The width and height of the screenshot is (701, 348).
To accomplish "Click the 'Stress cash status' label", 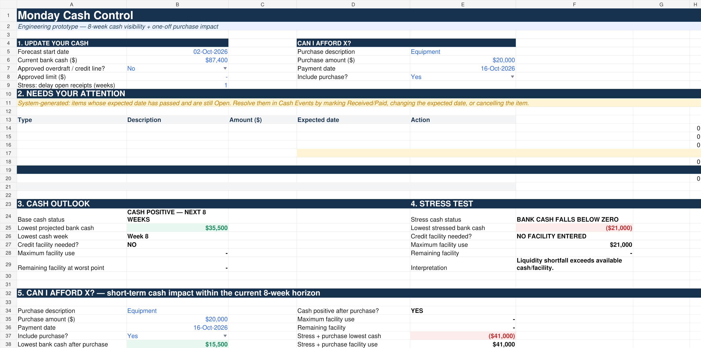I will click(x=436, y=219).
